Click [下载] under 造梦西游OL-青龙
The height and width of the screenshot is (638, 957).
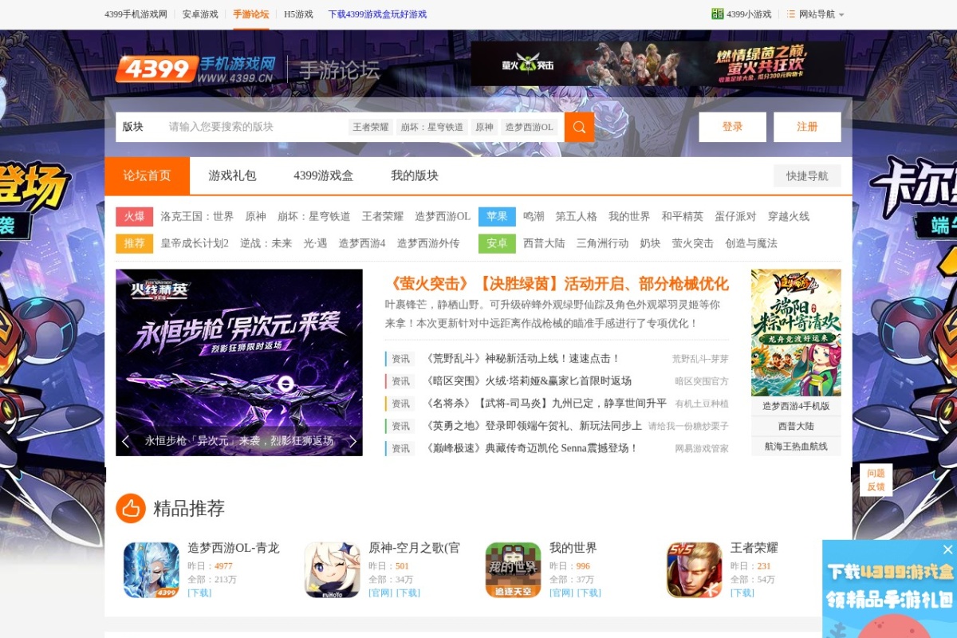(199, 593)
